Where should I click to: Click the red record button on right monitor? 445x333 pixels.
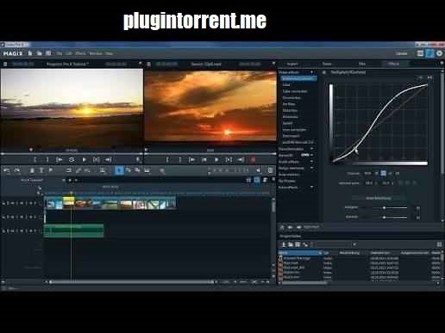tap(253, 160)
